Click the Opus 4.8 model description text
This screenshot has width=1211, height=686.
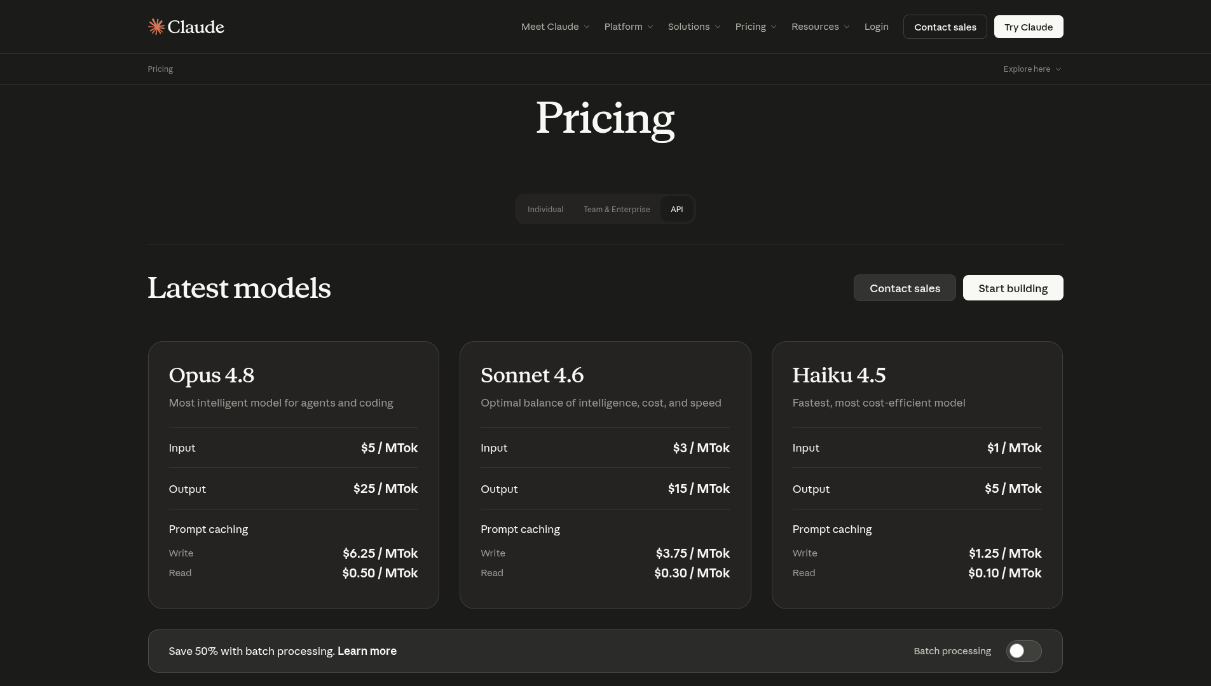[281, 403]
